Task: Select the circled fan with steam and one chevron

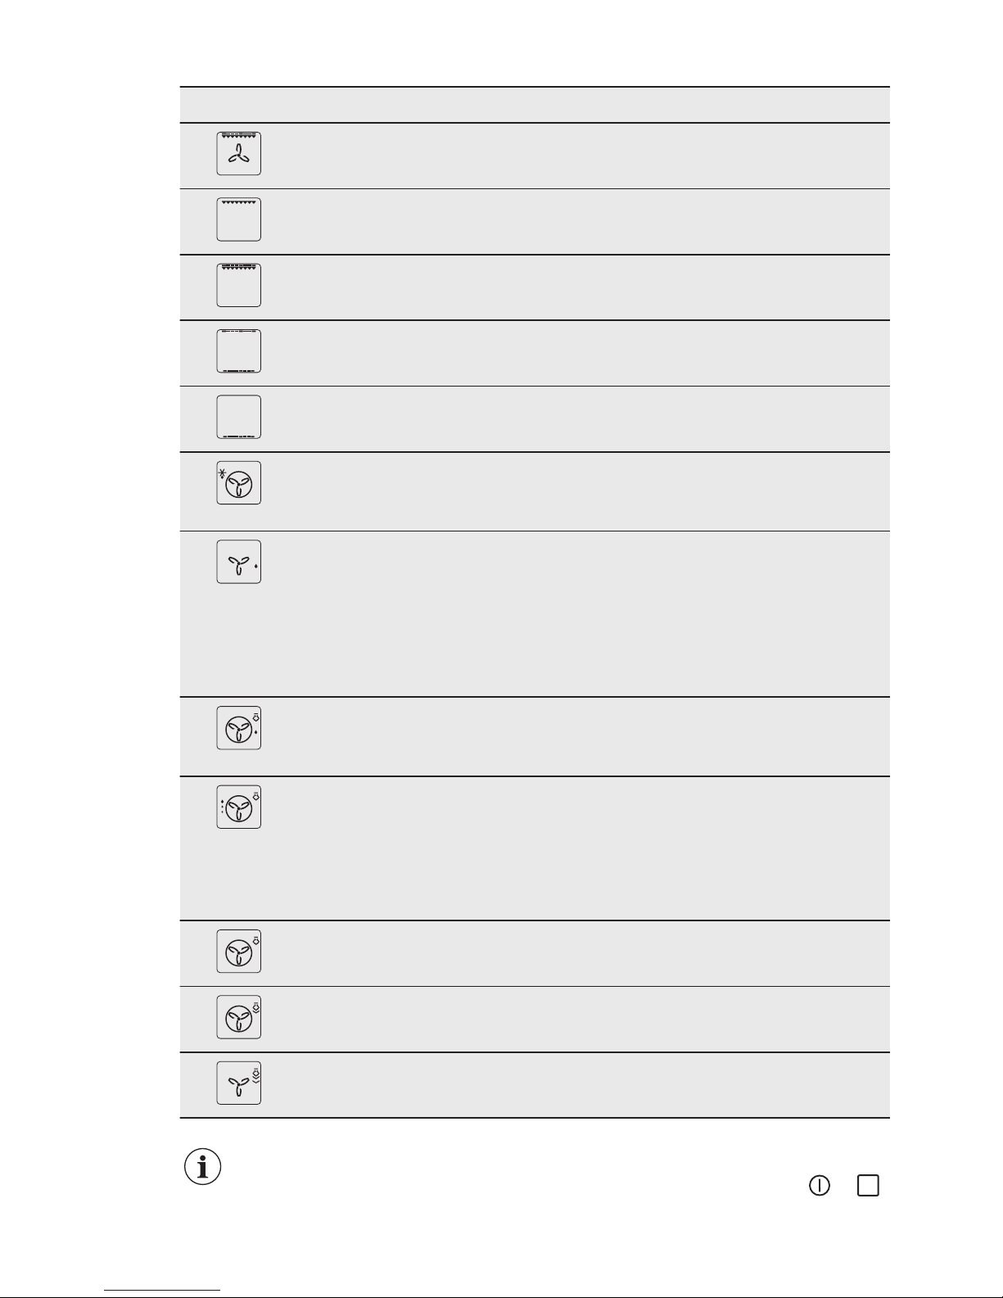Action: [x=239, y=1017]
